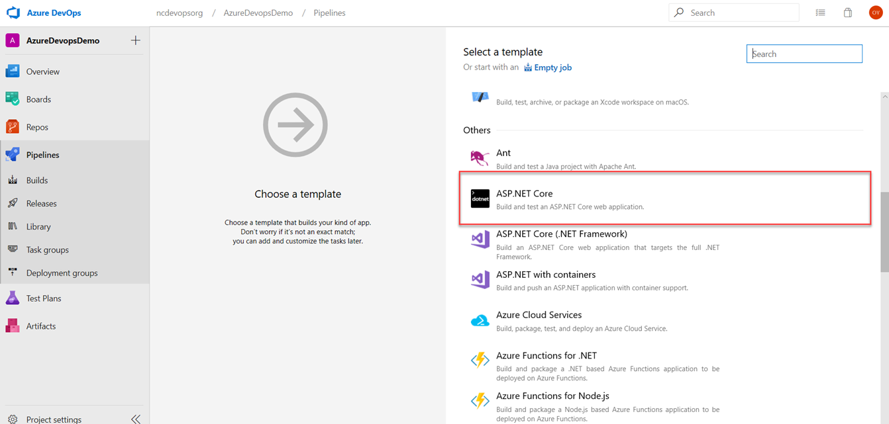This screenshot has width=889, height=424.
Task: Open Task groups in the sidebar
Action: pyautogui.click(x=48, y=249)
